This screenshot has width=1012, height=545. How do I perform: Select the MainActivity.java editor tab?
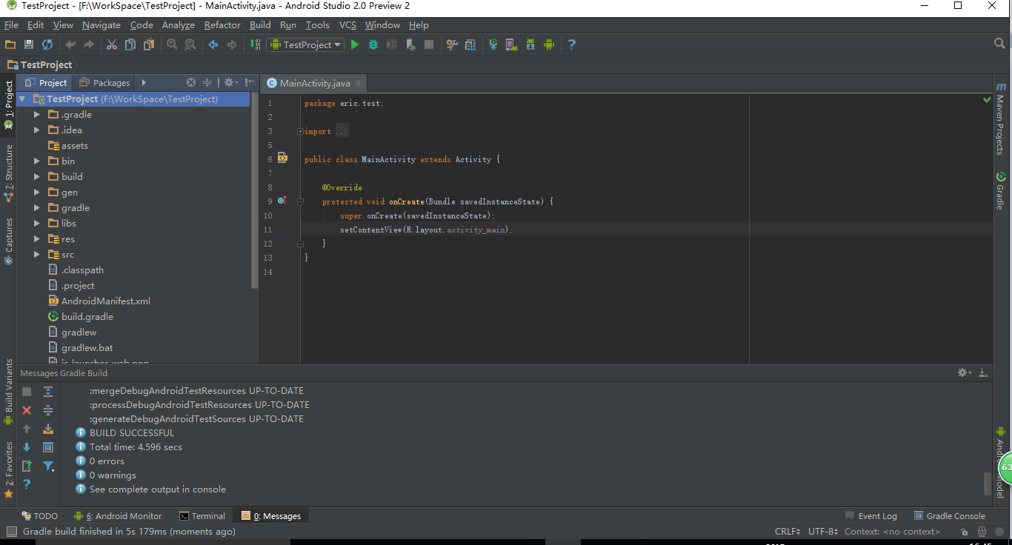pos(315,83)
